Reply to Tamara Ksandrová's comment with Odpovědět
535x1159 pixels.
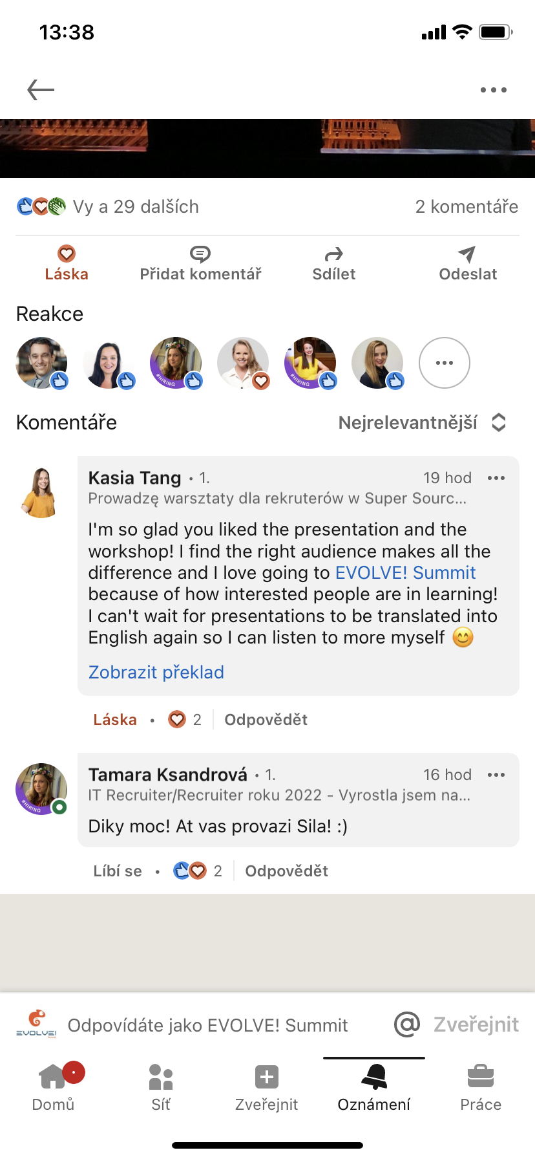[286, 871]
